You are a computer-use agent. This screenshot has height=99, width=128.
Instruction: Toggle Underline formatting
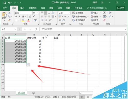(x=23, y=16)
